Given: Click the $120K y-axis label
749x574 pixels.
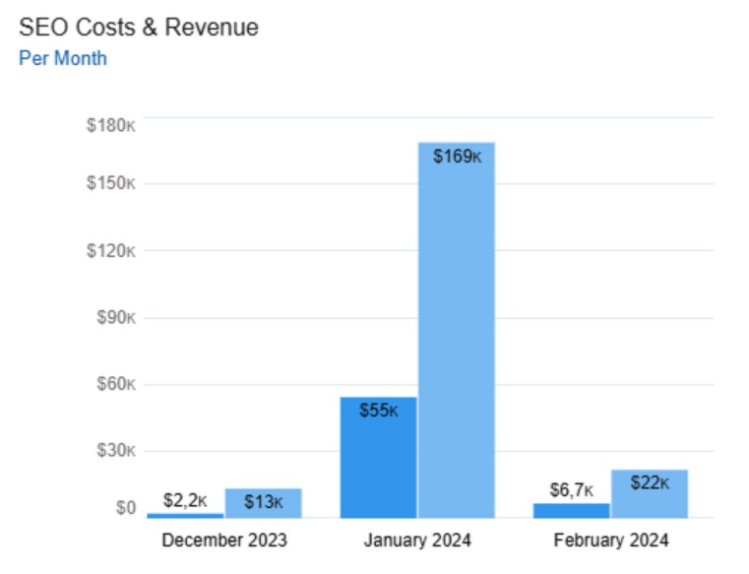Looking at the screenshot, I should coord(111,251).
